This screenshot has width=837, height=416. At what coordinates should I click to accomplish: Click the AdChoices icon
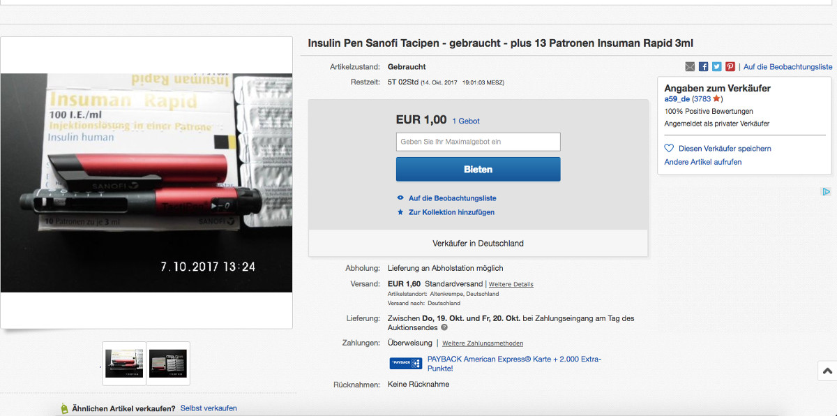coord(826,191)
